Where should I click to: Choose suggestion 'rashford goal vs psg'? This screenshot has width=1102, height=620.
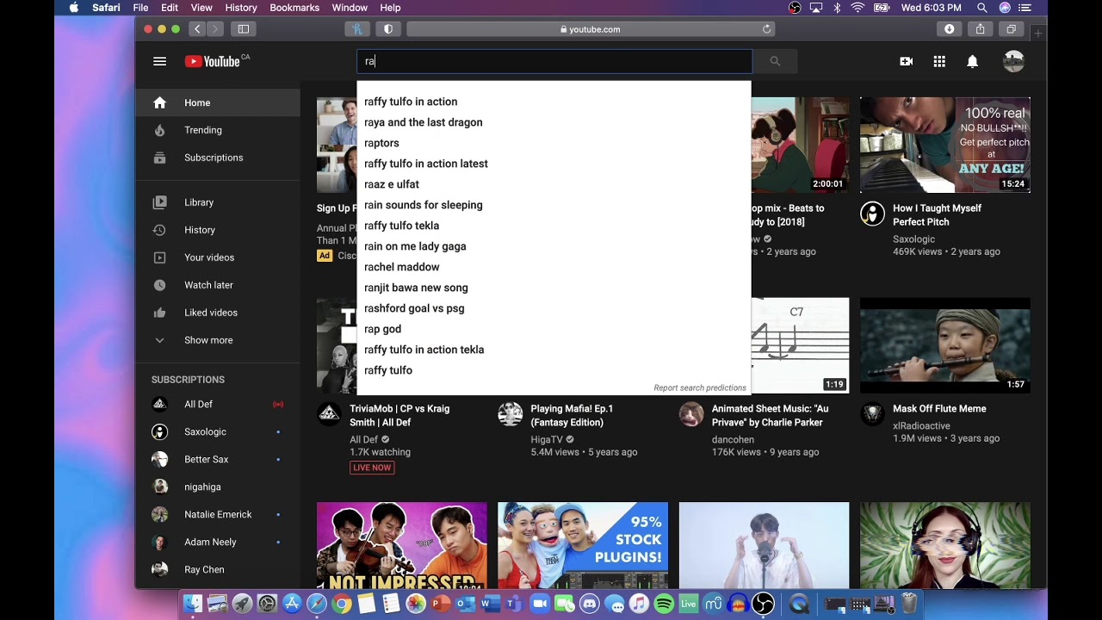click(x=554, y=308)
